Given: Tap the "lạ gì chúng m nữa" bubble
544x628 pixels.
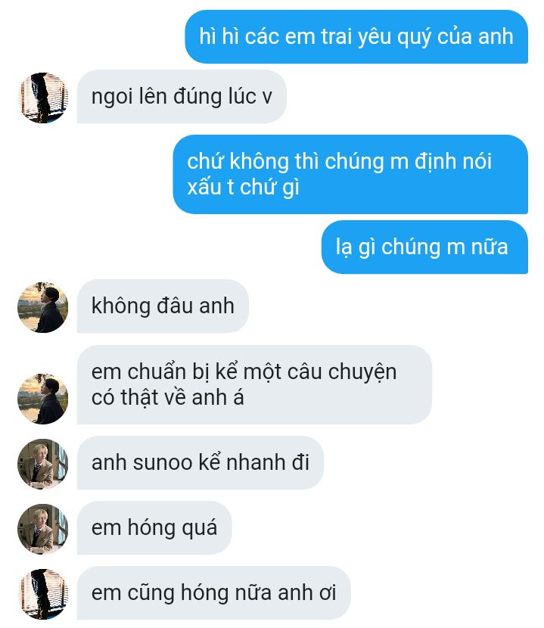Looking at the screenshot, I should (424, 247).
